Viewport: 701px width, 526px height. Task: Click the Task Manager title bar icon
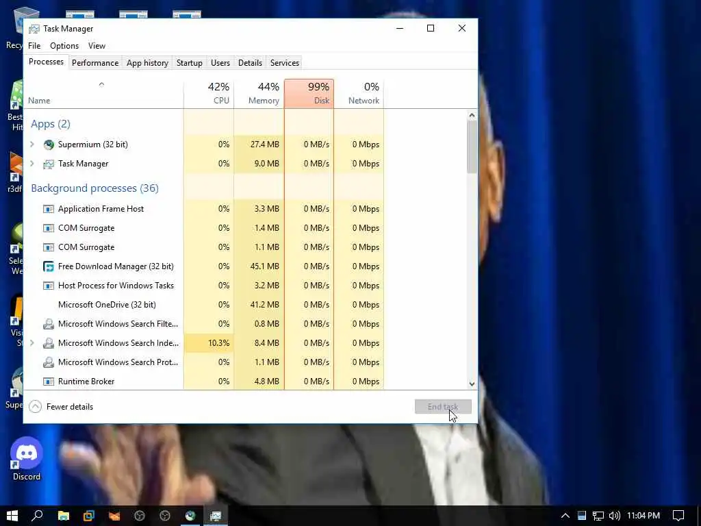point(34,29)
